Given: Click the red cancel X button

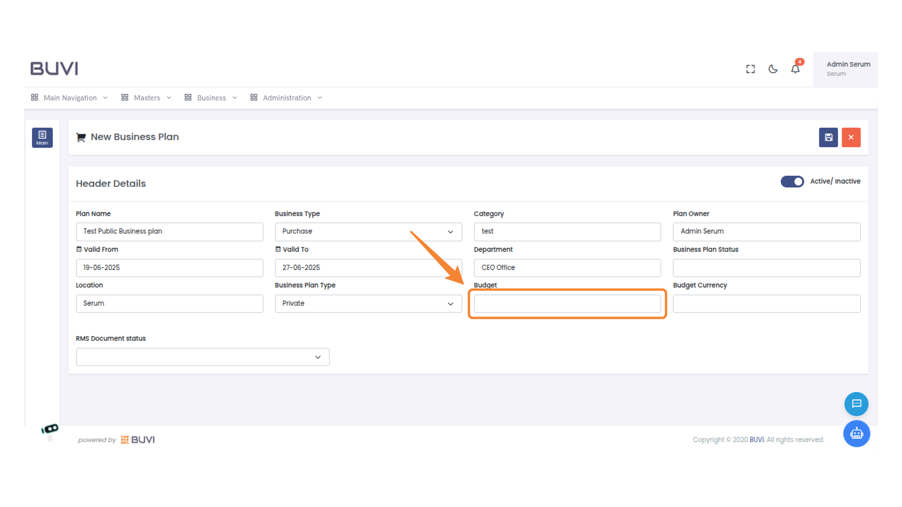Looking at the screenshot, I should pos(851,138).
